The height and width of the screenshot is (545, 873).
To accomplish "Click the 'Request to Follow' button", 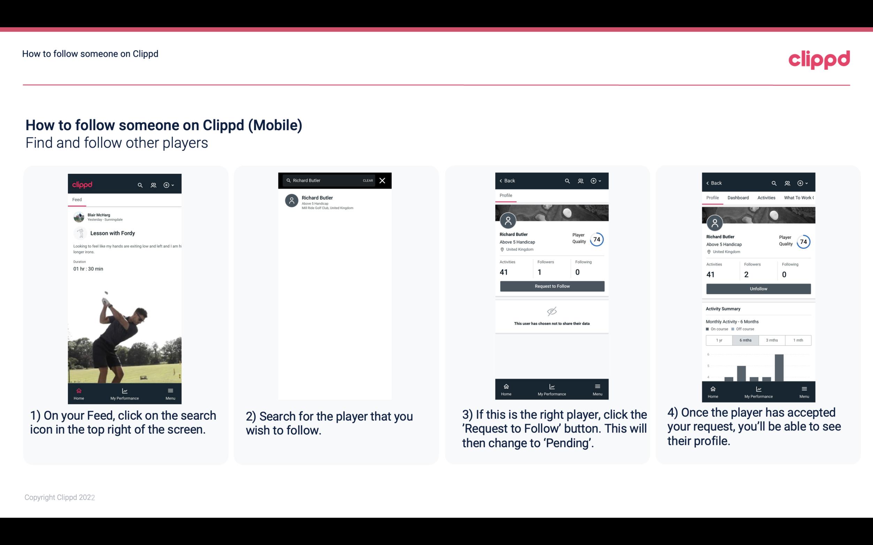I will pyautogui.click(x=552, y=286).
